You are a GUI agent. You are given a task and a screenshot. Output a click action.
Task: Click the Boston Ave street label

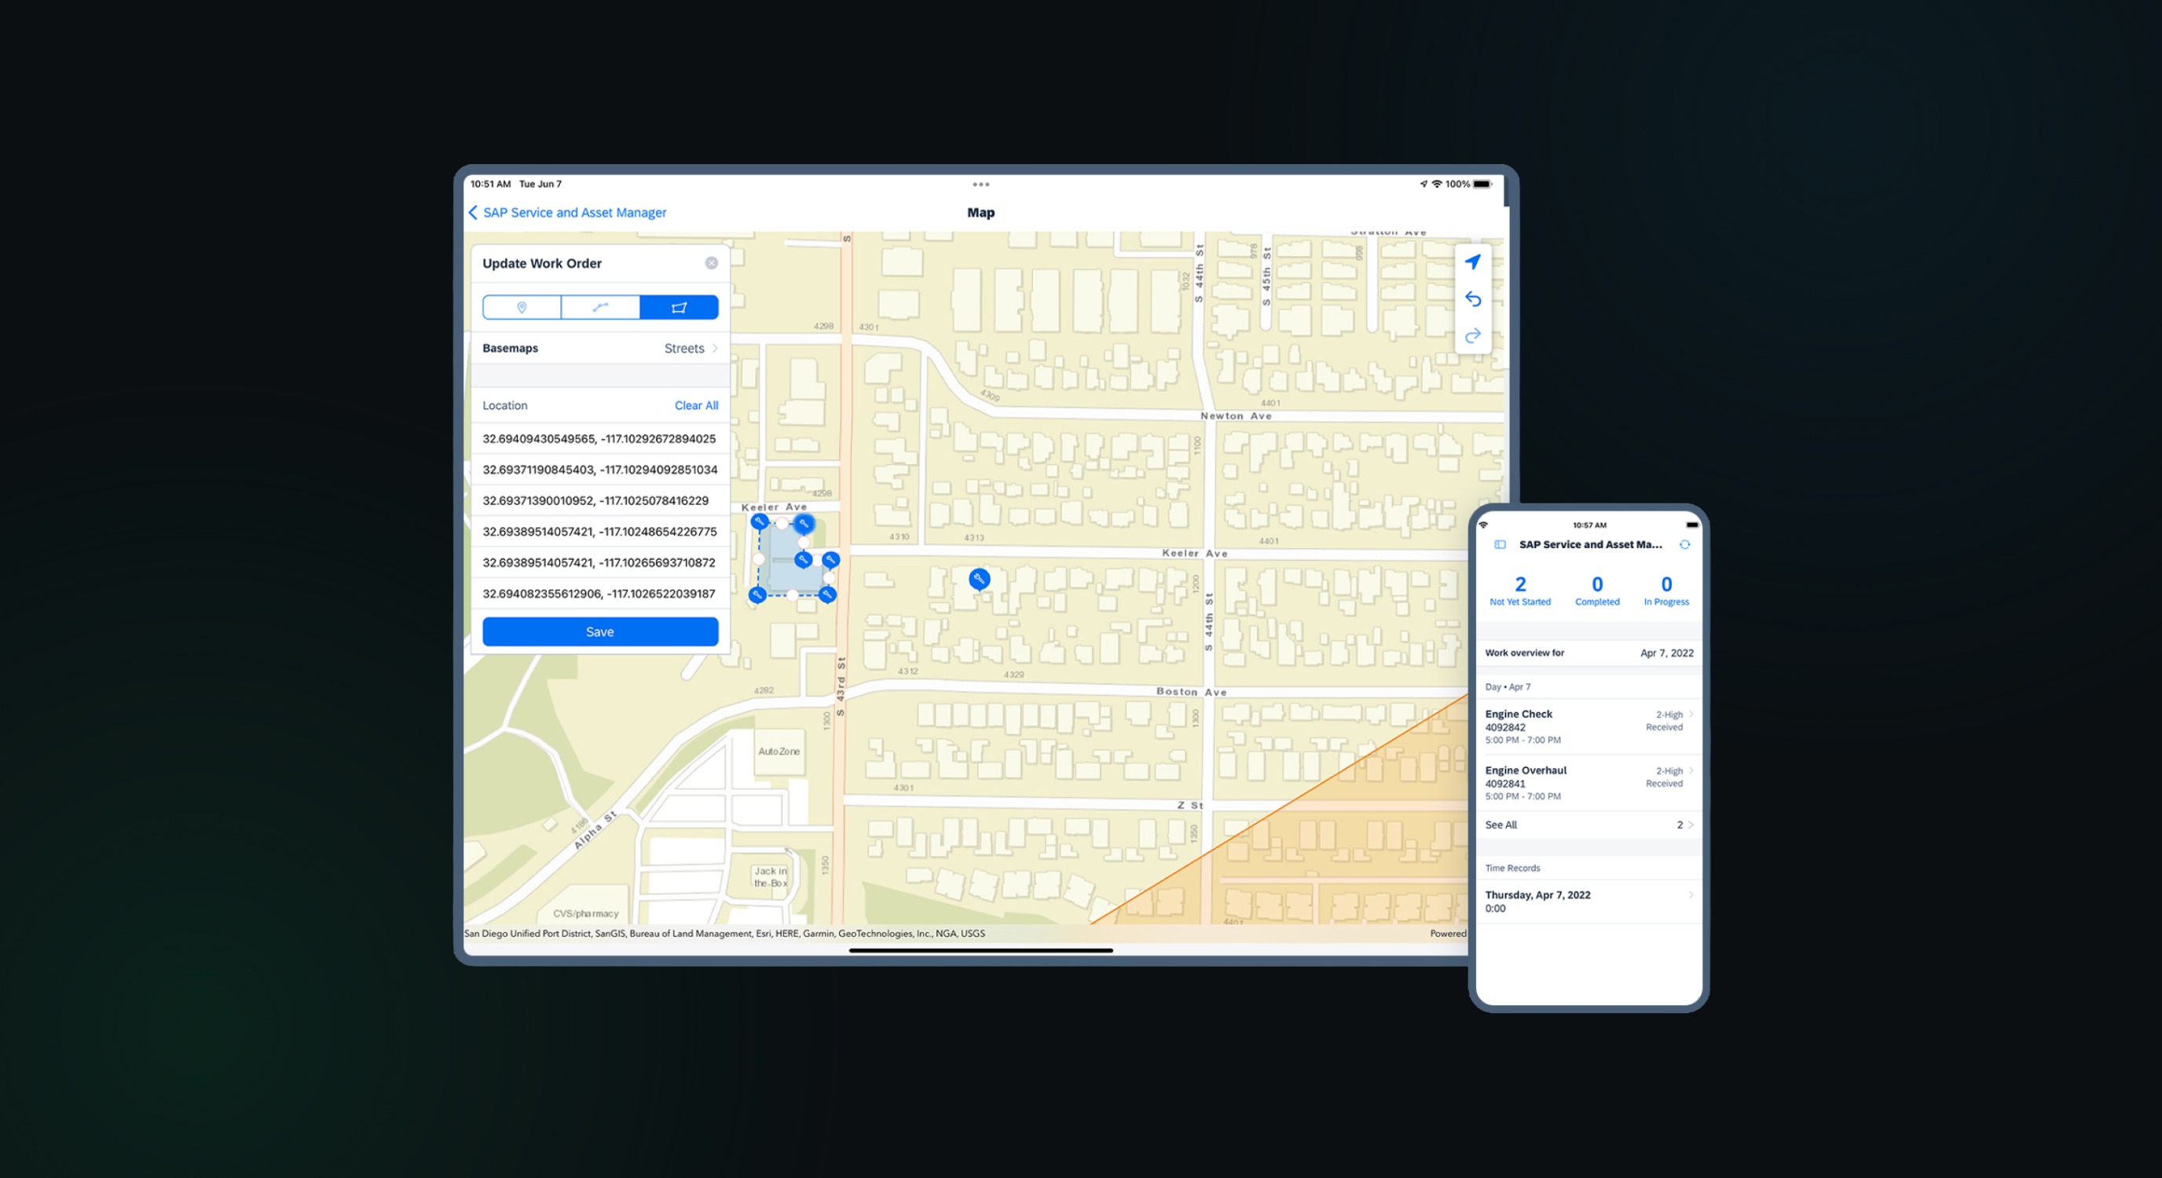pyautogui.click(x=1191, y=691)
